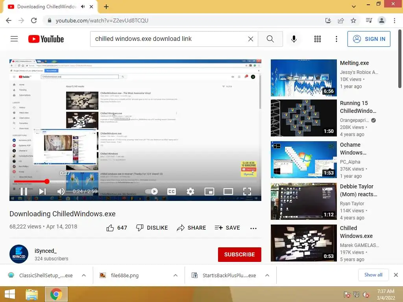Screen dimensions: 403x302
Task: Click the browser forward arrow
Action: coord(21,20)
